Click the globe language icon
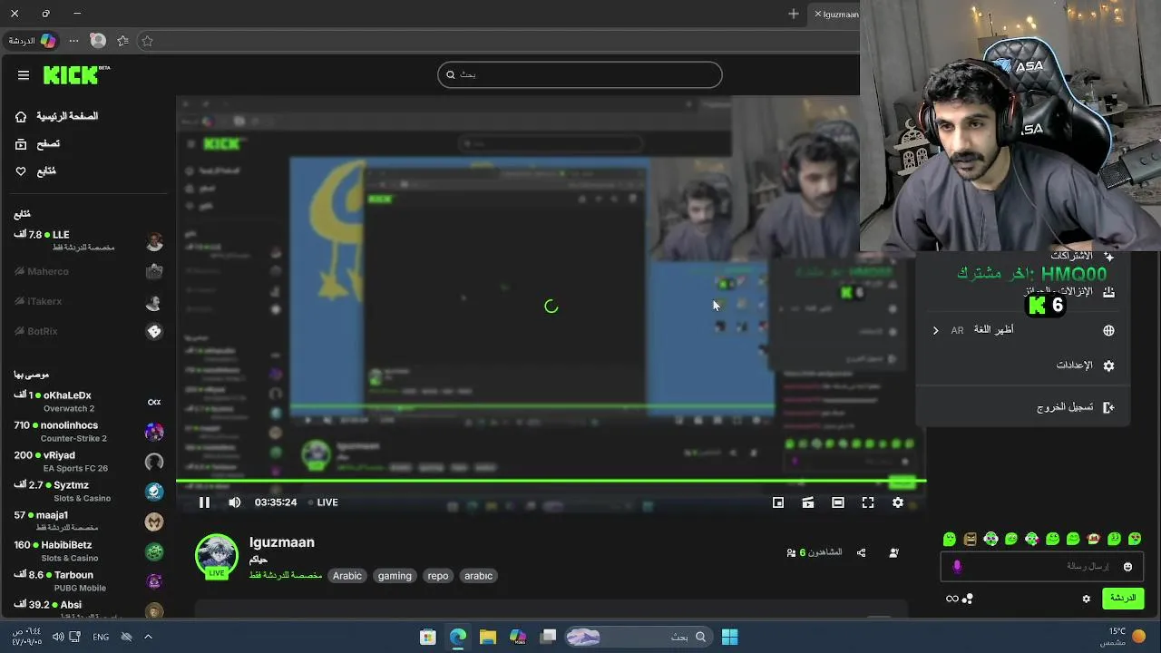The image size is (1161, 653). coord(1108,331)
